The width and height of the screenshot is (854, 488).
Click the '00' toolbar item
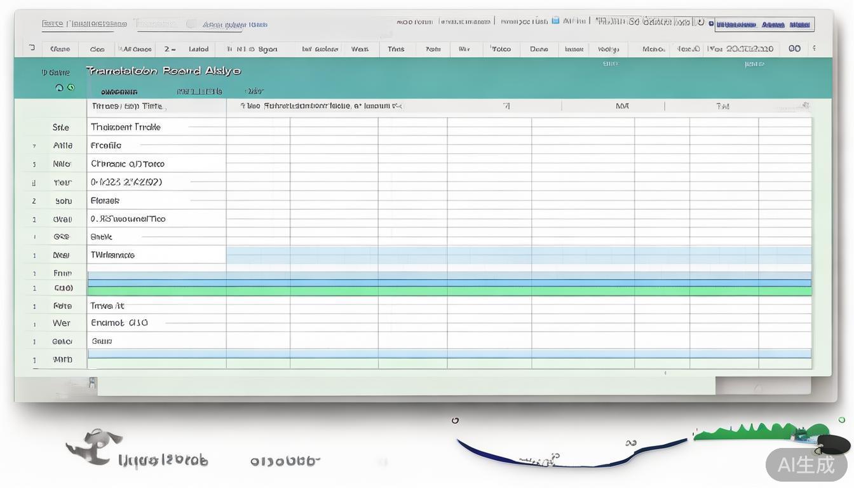(794, 48)
